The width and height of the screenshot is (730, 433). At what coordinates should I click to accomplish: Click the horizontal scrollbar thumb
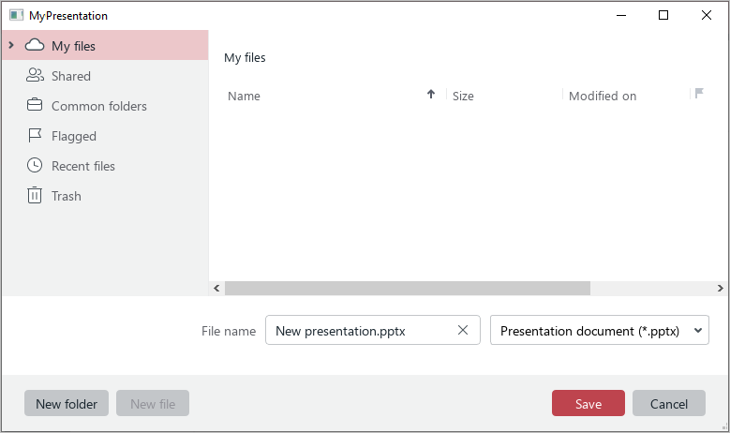[x=408, y=289]
